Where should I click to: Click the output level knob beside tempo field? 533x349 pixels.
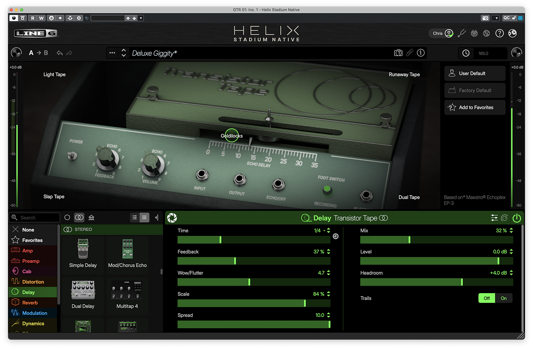click(516, 53)
